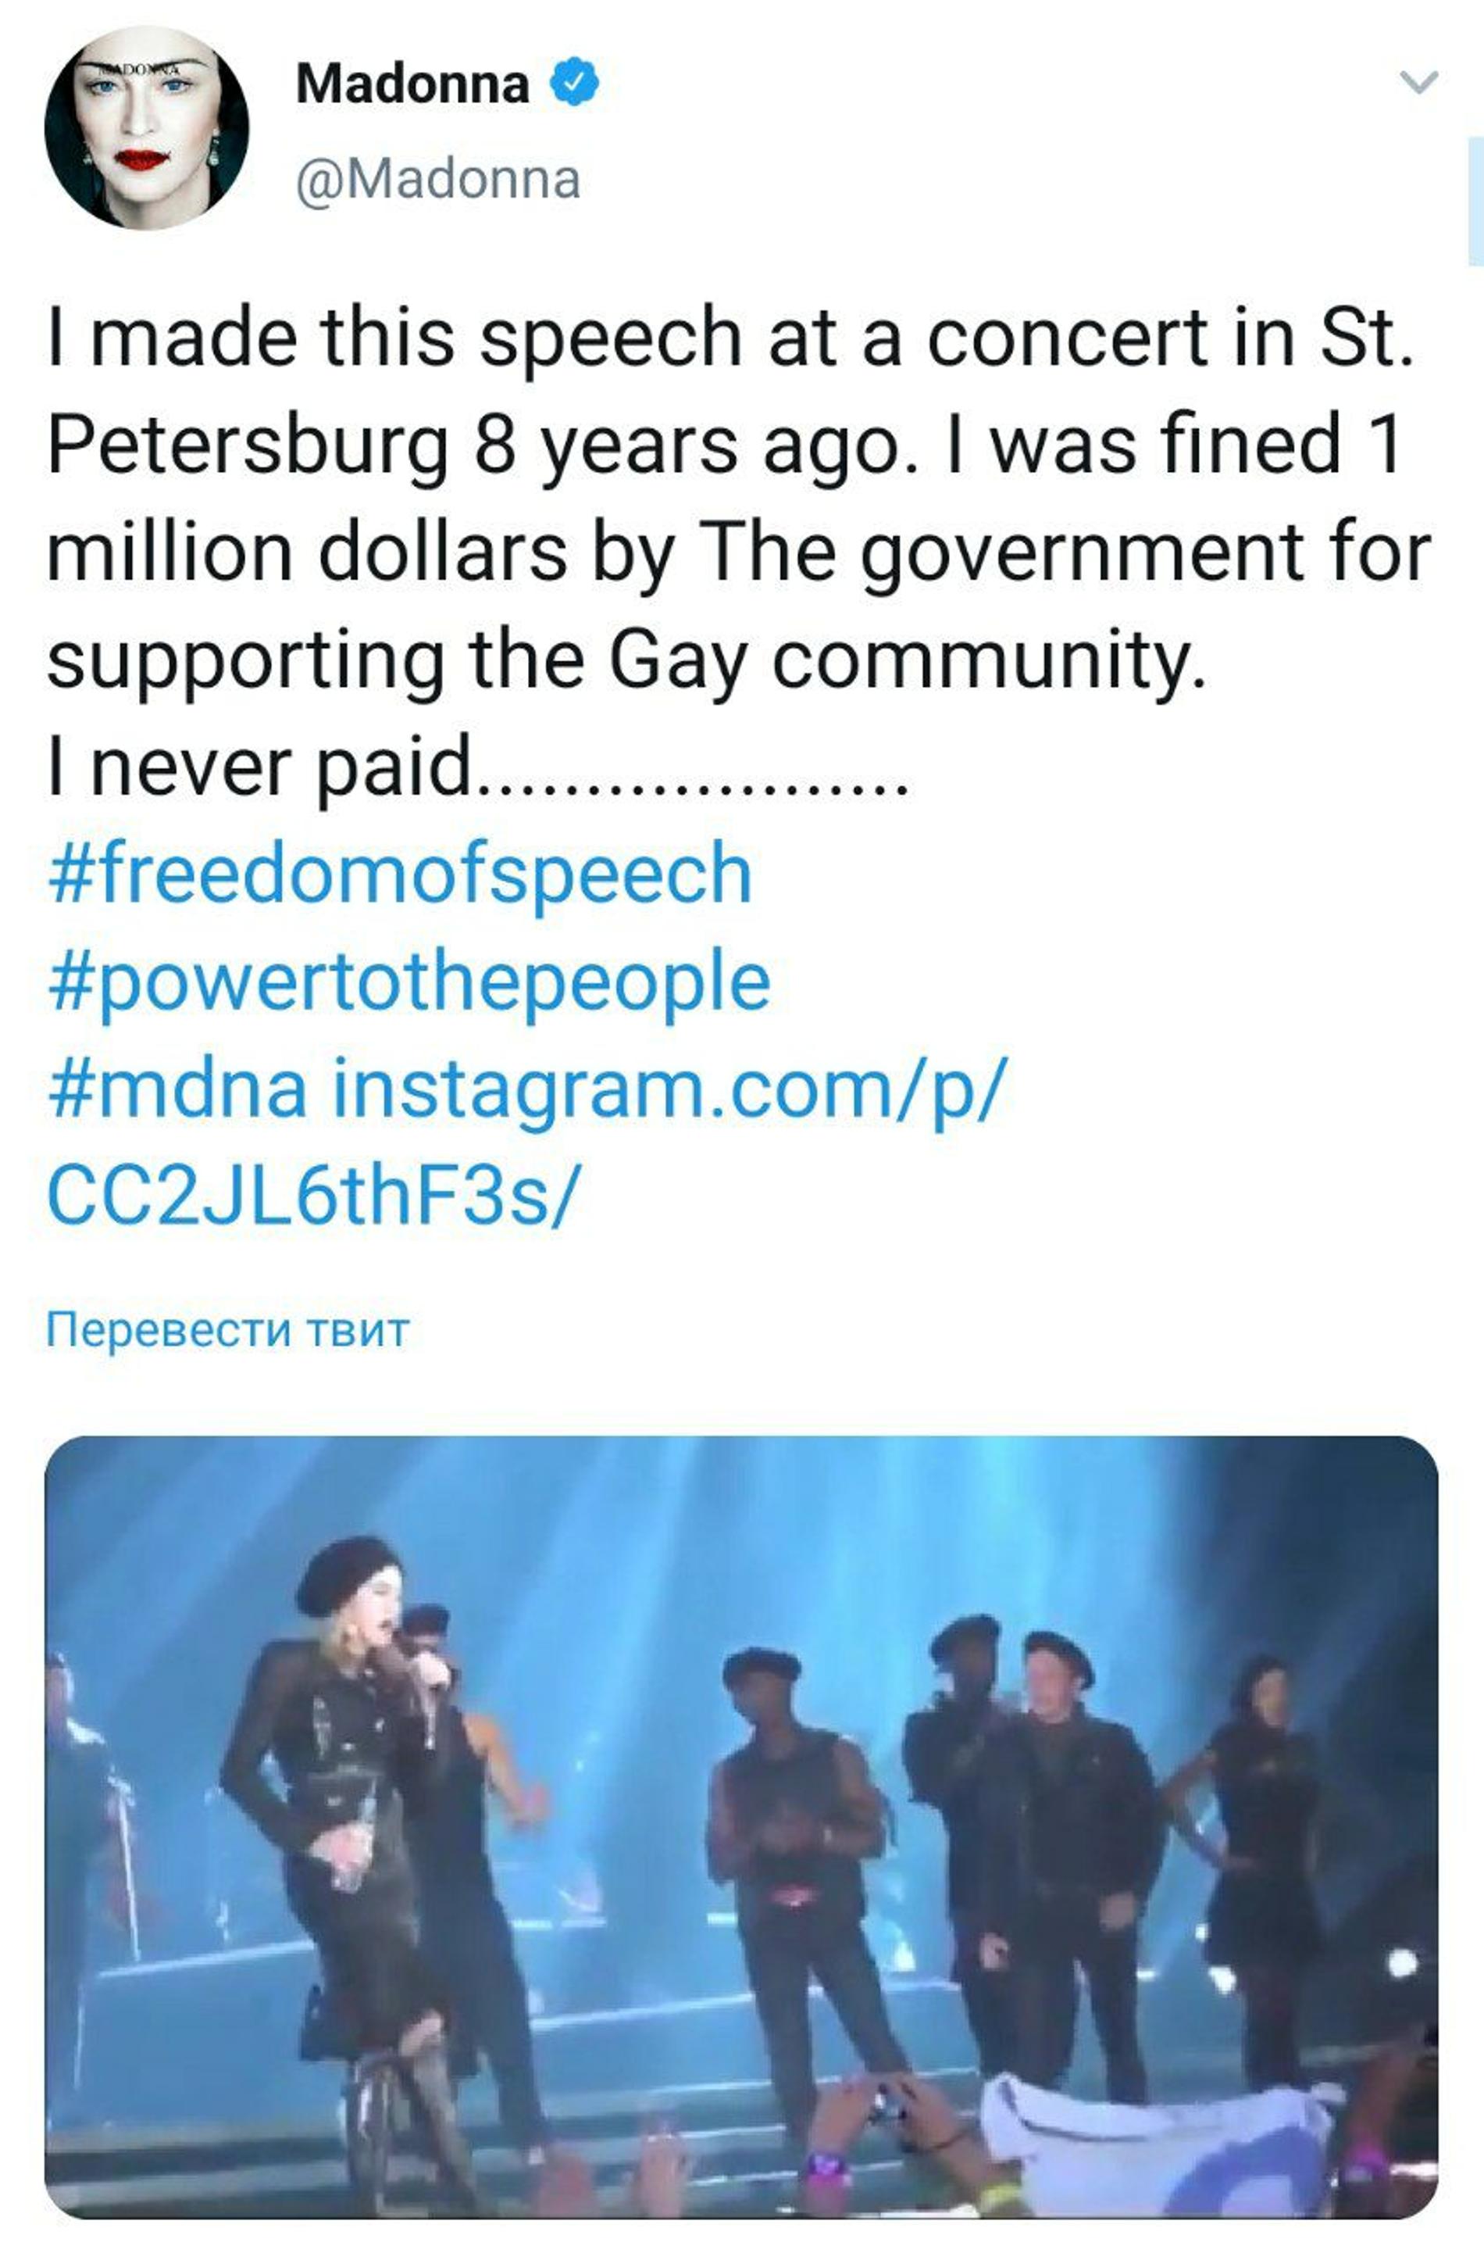Click the CC2JL6thF3s/ link segment
The height and width of the screenshot is (2253, 1484).
(309, 1197)
